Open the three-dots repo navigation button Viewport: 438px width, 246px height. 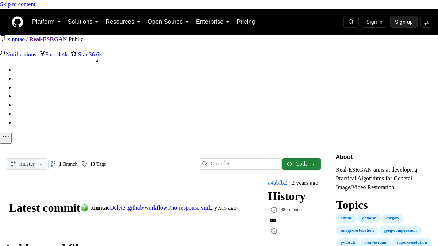6,138
